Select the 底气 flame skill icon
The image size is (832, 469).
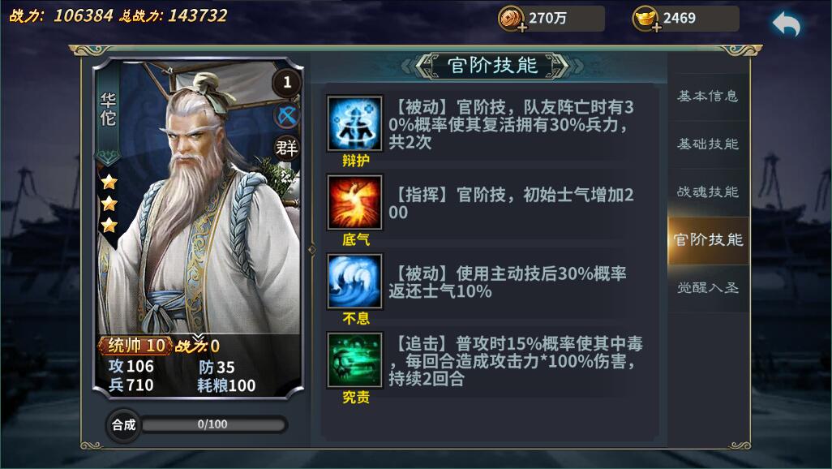(354, 202)
